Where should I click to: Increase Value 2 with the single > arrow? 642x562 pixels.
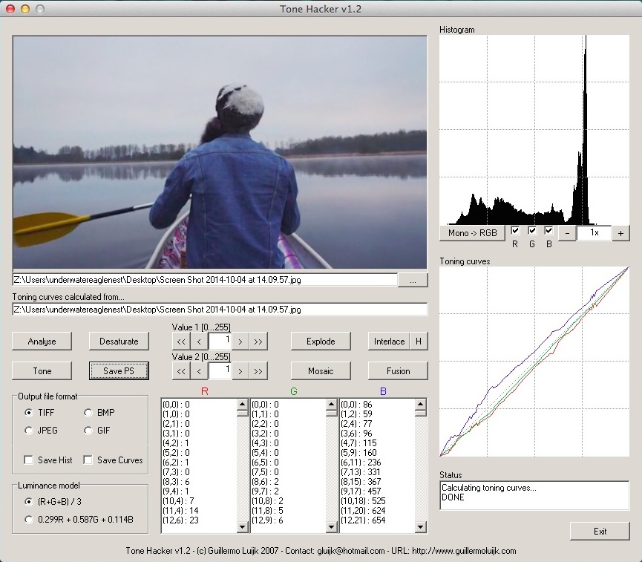(240, 370)
